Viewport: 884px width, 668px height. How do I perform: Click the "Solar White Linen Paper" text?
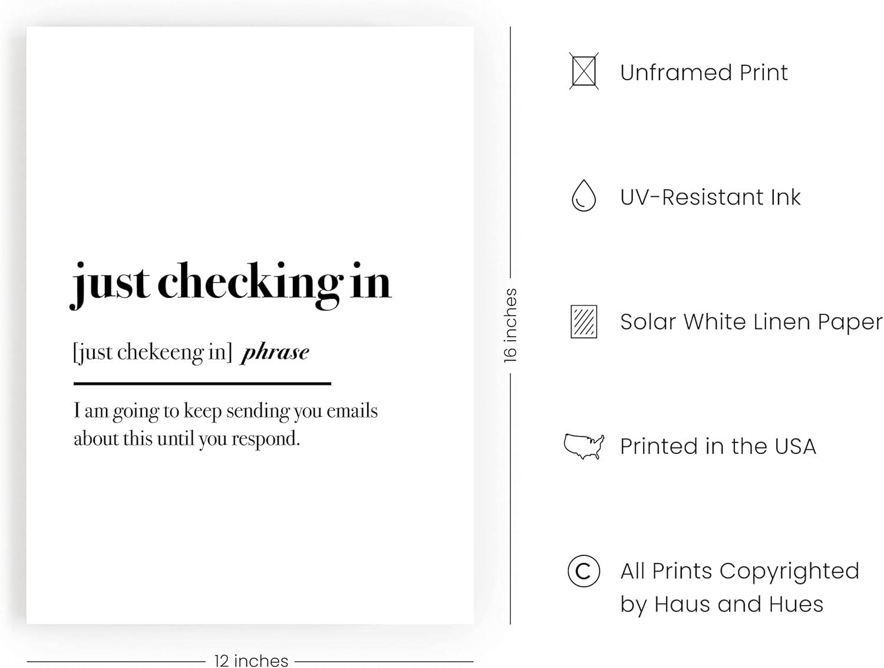[751, 322]
